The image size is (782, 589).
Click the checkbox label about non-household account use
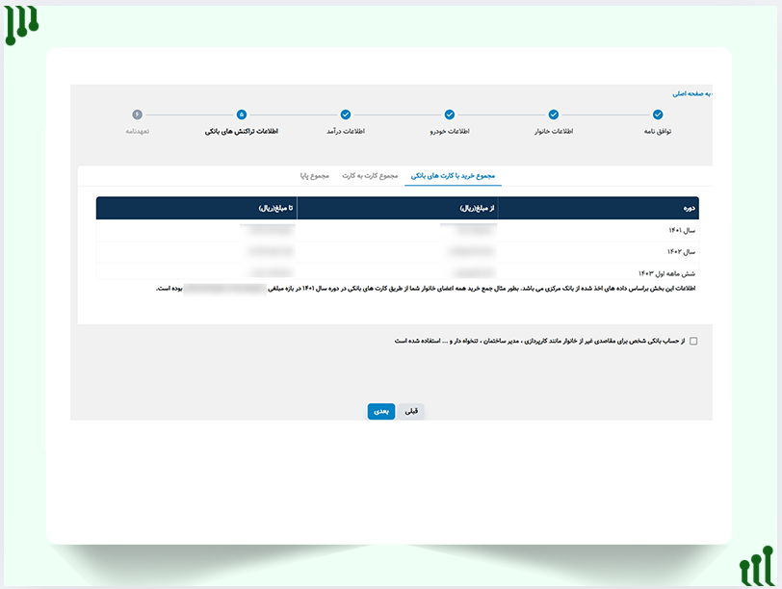tap(539, 341)
